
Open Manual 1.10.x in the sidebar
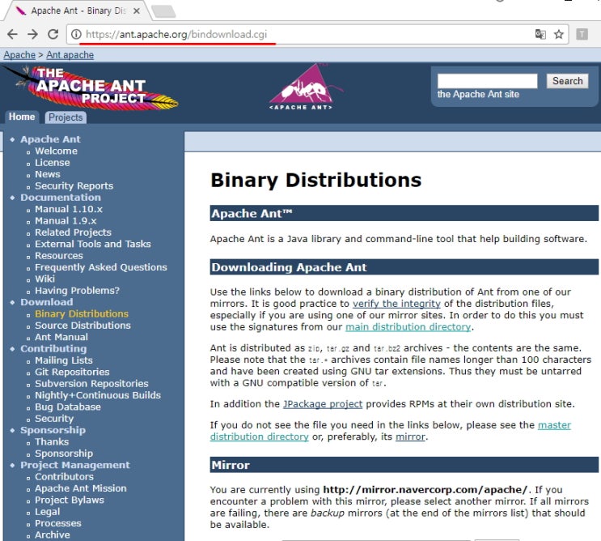69,209
